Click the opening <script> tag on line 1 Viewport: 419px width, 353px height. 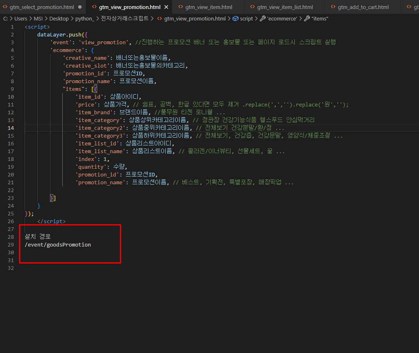coord(37,27)
